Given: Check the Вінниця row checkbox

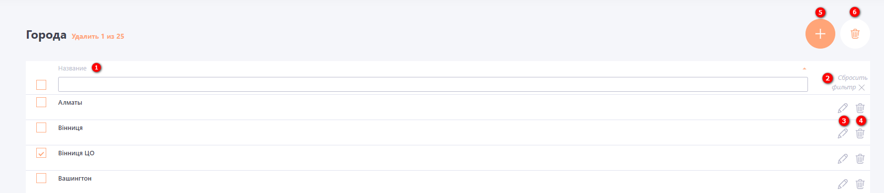Looking at the screenshot, I should click(x=41, y=128).
